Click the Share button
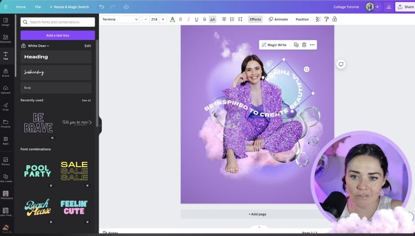Screen dimensions: 415x236 point(406,7)
